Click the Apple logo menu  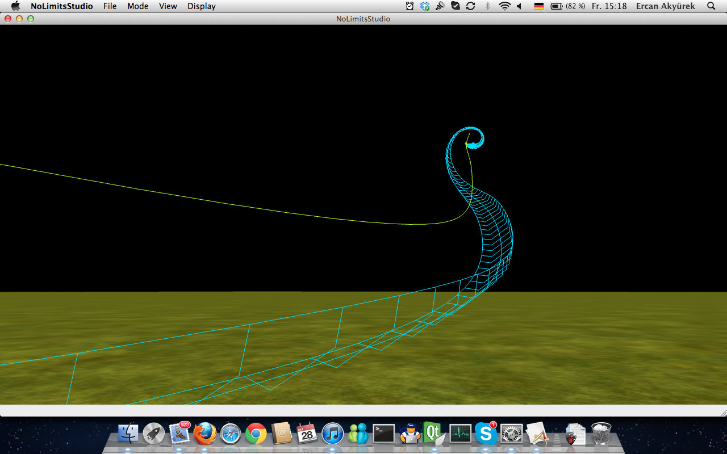click(16, 6)
